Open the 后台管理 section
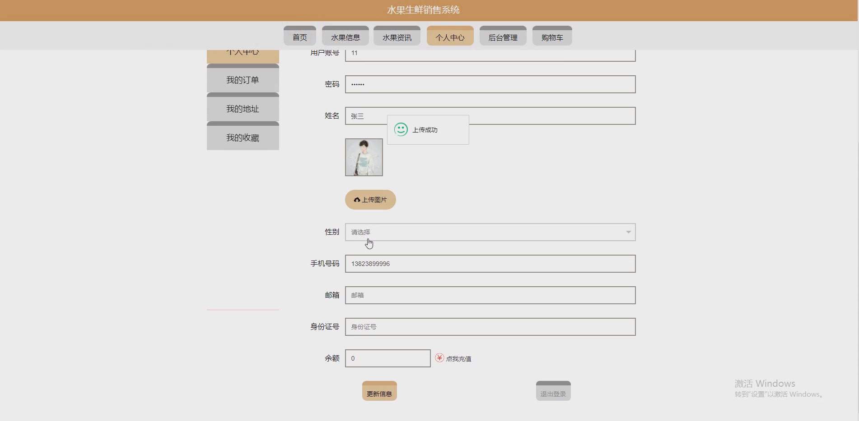The image size is (859, 421). (503, 36)
